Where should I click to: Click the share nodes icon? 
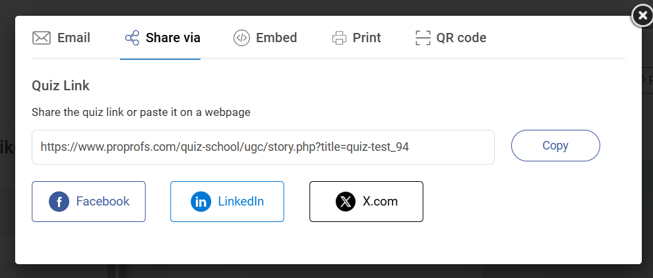(x=132, y=38)
